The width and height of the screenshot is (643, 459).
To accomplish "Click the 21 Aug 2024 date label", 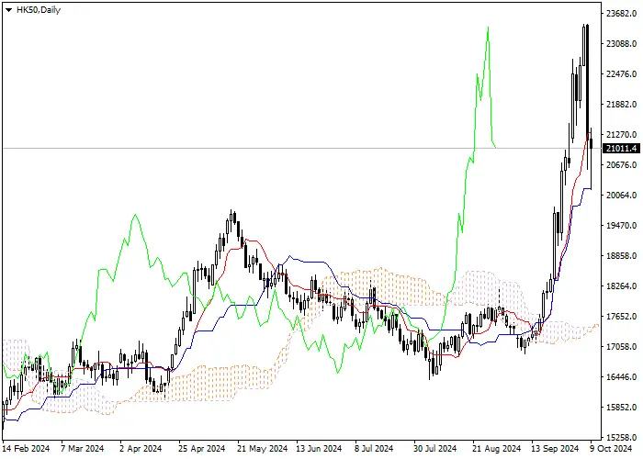I will tap(497, 449).
